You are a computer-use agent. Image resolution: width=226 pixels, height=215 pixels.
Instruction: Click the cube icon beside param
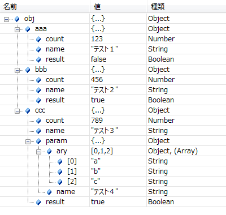coord(38,141)
